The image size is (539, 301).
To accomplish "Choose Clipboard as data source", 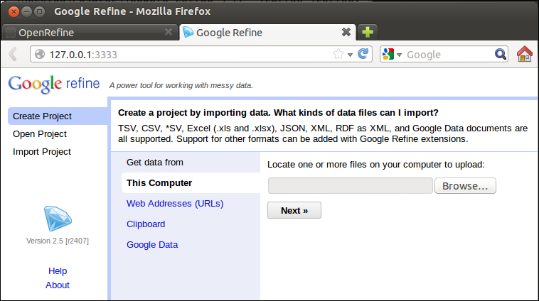I will [146, 224].
